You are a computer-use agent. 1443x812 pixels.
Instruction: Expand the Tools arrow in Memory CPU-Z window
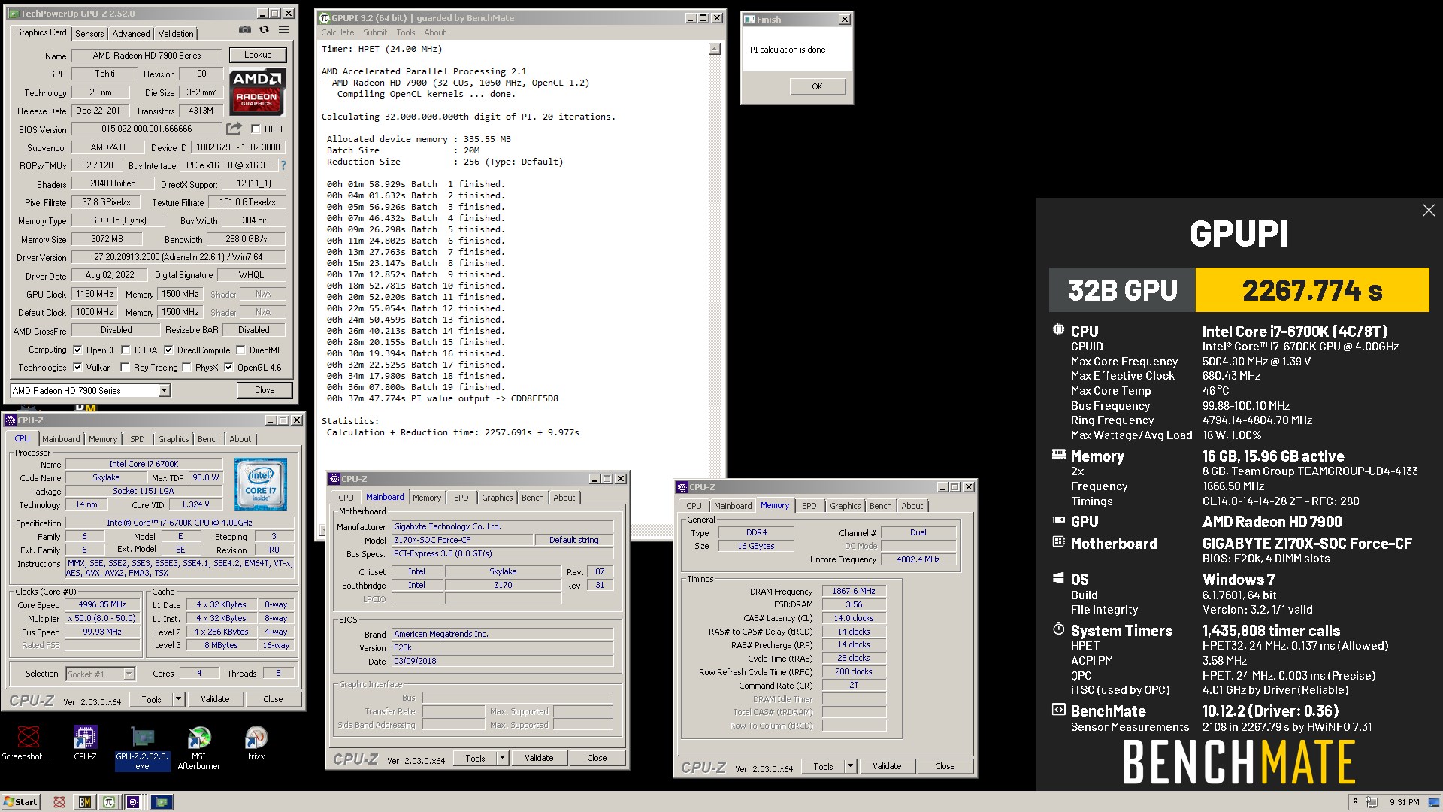pyautogui.click(x=850, y=766)
